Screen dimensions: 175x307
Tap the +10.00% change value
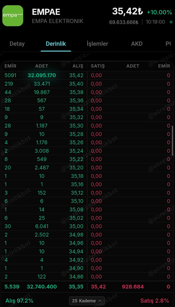coord(159,12)
